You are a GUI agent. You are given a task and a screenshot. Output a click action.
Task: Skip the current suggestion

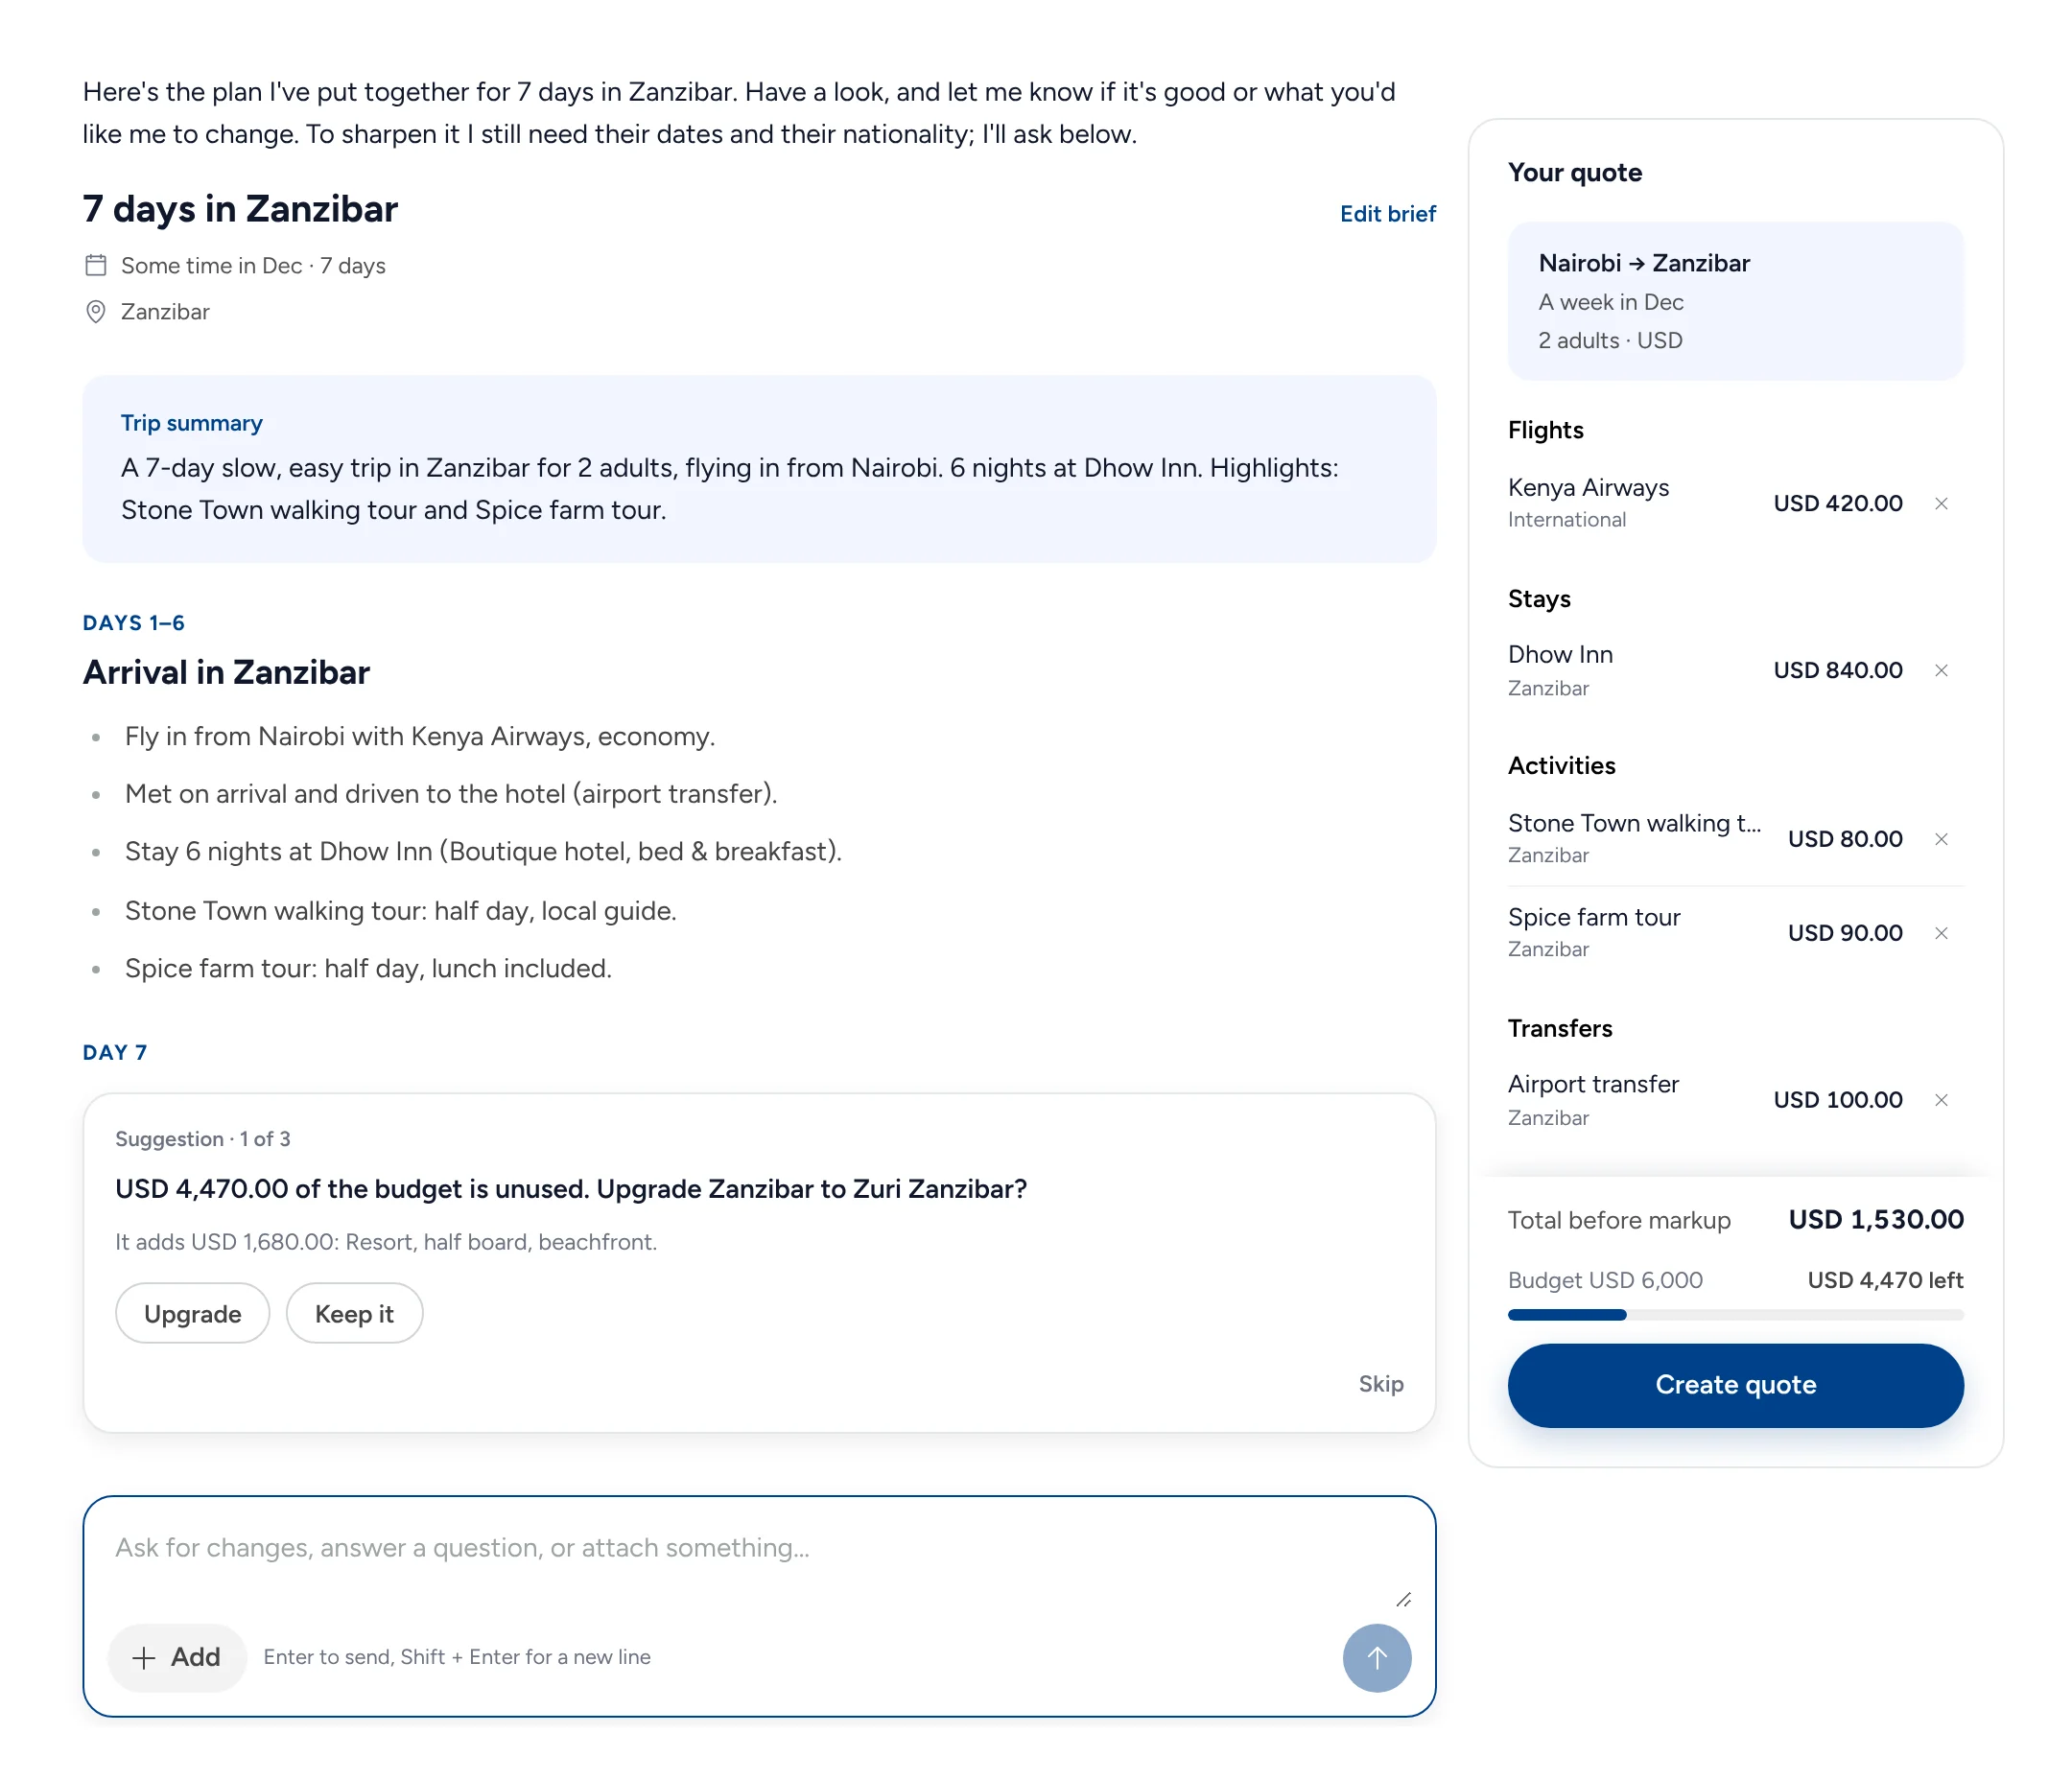pyautogui.click(x=1380, y=1384)
